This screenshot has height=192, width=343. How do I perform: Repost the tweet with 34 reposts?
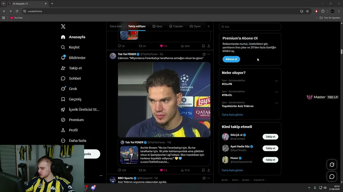[142, 46]
